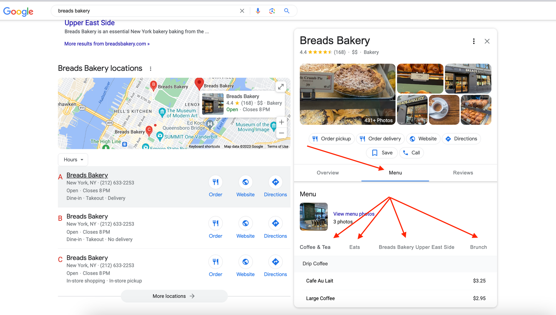Select the Reviews tab
The width and height of the screenshot is (556, 315).
click(x=463, y=172)
